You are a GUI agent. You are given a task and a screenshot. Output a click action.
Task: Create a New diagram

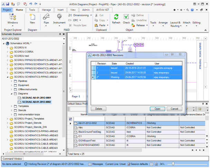coord(32,19)
